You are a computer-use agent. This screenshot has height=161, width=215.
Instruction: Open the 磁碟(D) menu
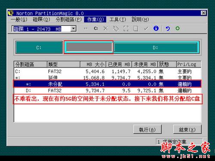coord(41,19)
